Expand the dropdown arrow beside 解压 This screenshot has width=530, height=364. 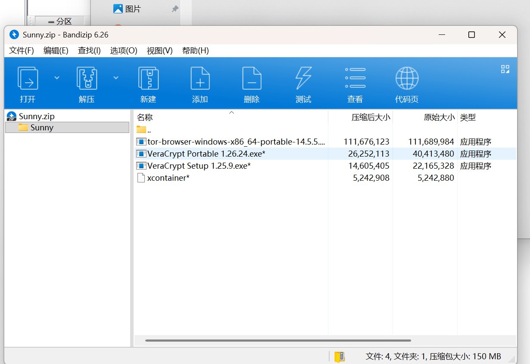(x=115, y=78)
